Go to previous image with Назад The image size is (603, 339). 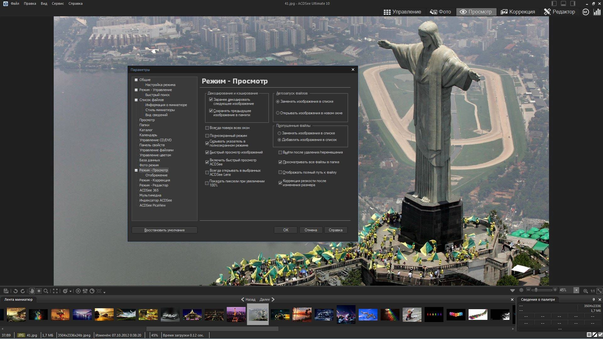pos(248,299)
